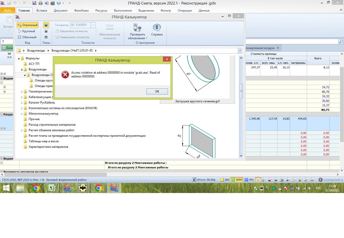Open Excel from the taskbar
344x238 pixels.
point(52,188)
